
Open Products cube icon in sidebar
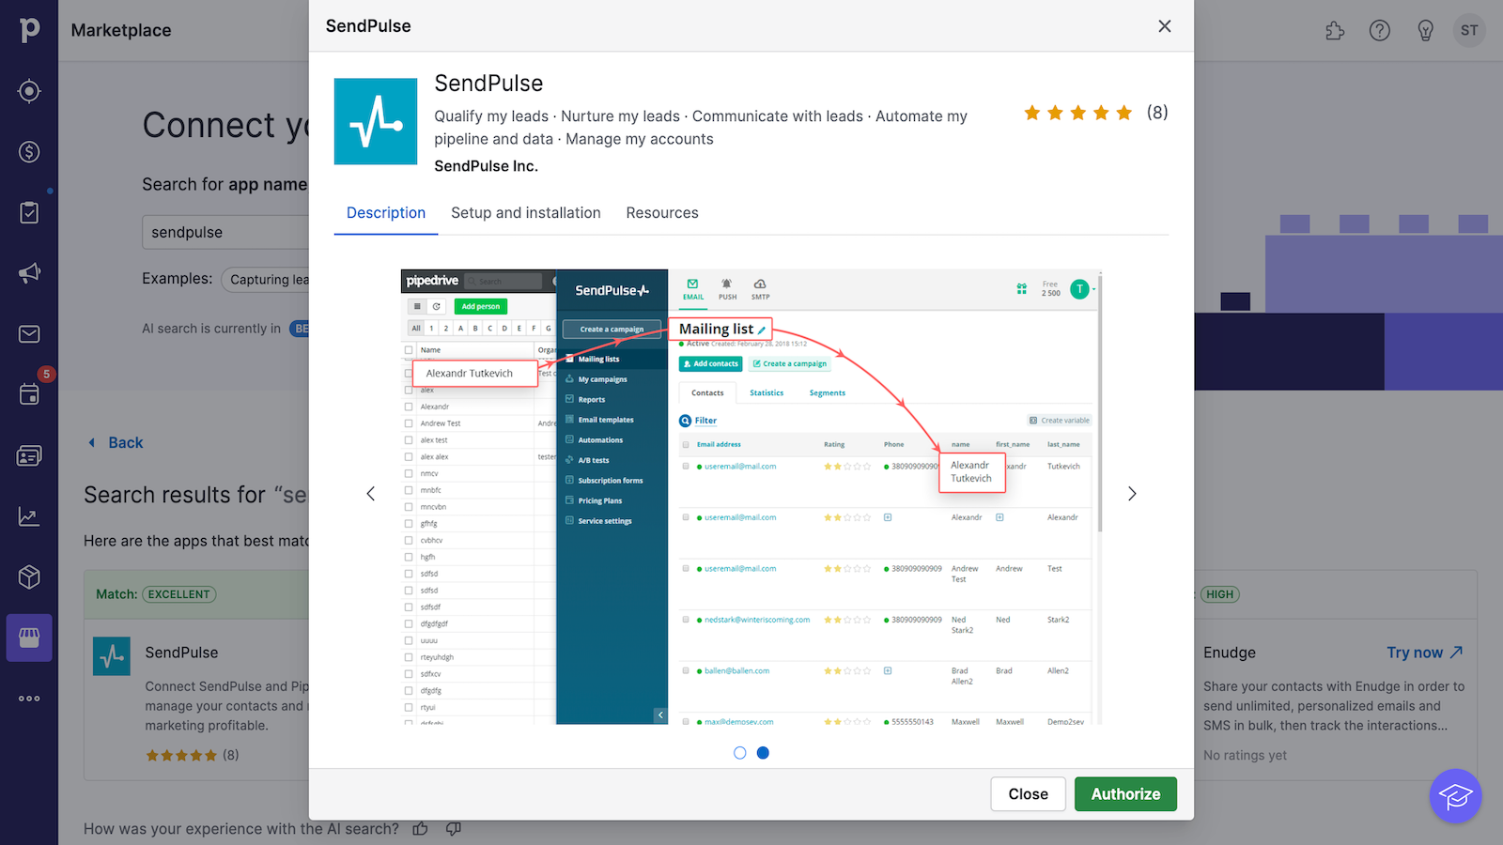click(x=29, y=576)
